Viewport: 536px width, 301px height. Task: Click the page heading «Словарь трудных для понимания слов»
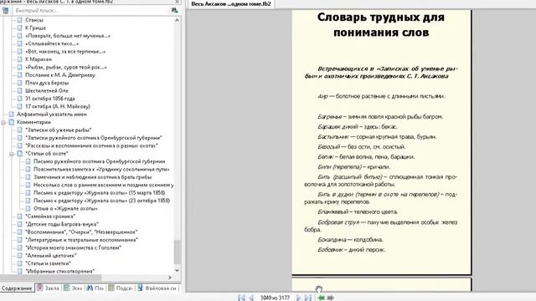click(381, 25)
